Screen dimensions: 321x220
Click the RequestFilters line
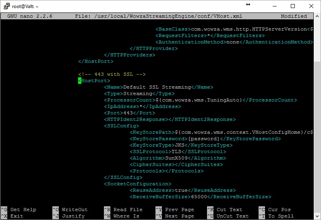point(210,35)
